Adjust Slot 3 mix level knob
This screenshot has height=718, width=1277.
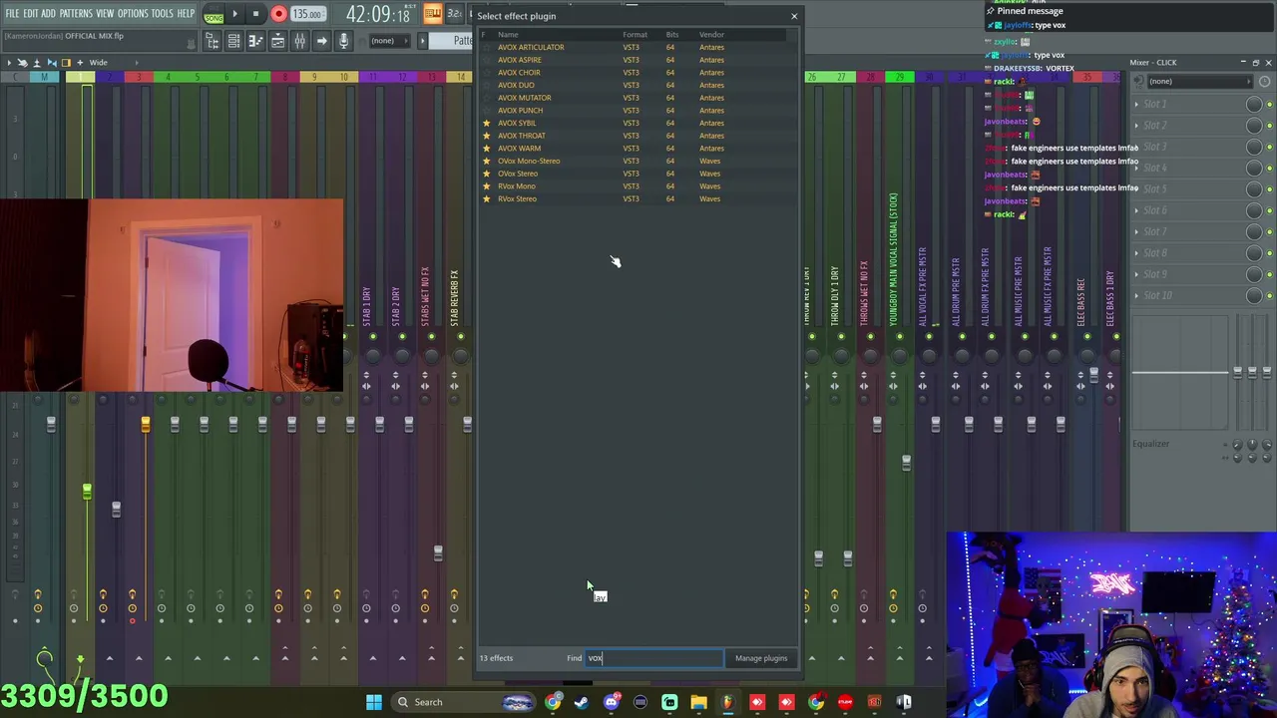coord(1254,147)
